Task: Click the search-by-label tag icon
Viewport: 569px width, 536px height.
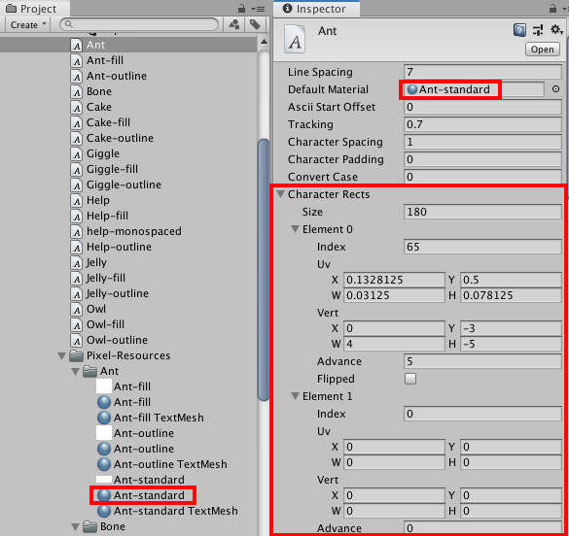Action: 255,24
